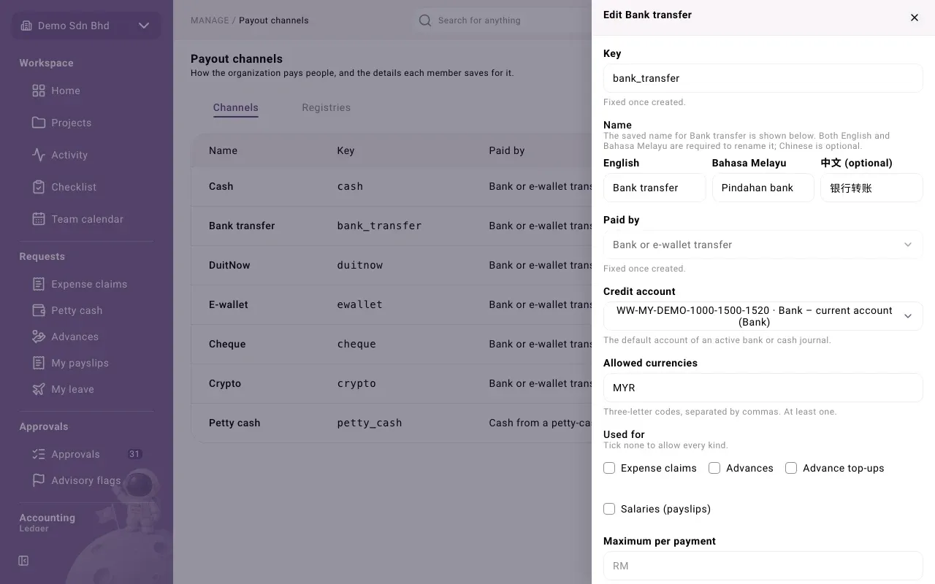Click the Projects folder icon
The width and height of the screenshot is (935, 584).
coord(39,123)
